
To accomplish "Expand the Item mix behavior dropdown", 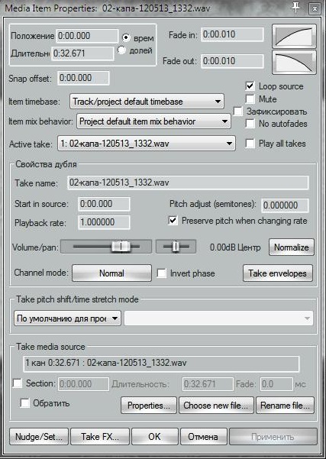I will coord(153,121).
